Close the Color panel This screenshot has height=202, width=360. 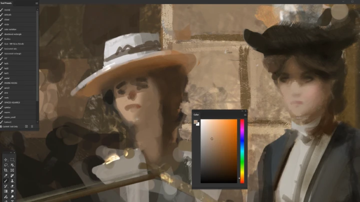(245, 111)
